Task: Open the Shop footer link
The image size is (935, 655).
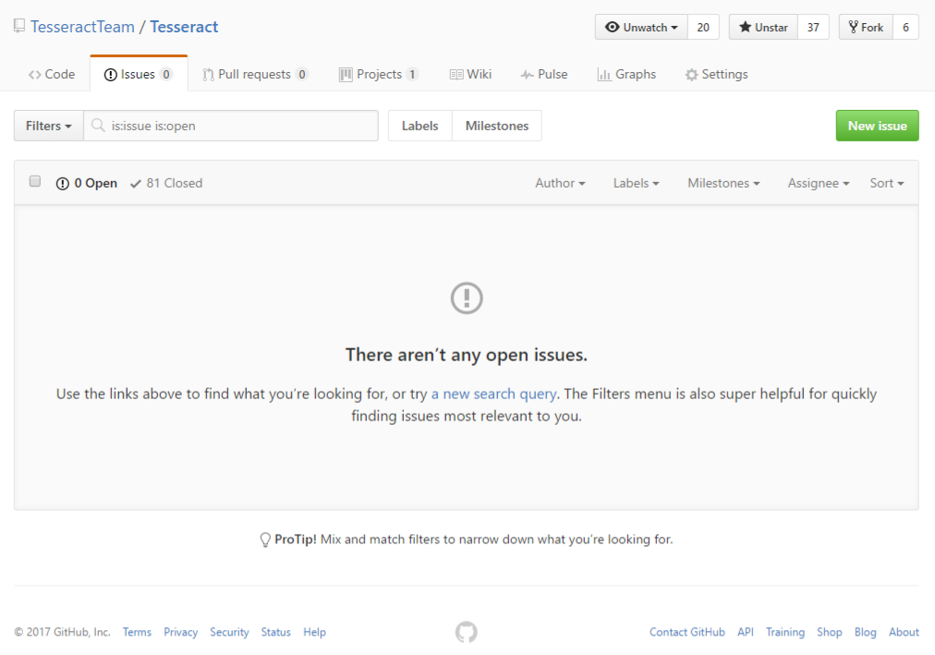Action: point(829,632)
